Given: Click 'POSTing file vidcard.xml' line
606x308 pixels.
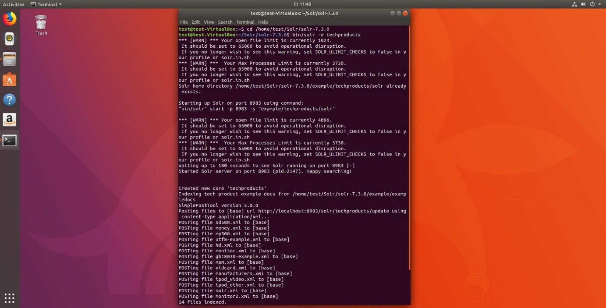Looking at the screenshot, I should [x=227, y=268].
